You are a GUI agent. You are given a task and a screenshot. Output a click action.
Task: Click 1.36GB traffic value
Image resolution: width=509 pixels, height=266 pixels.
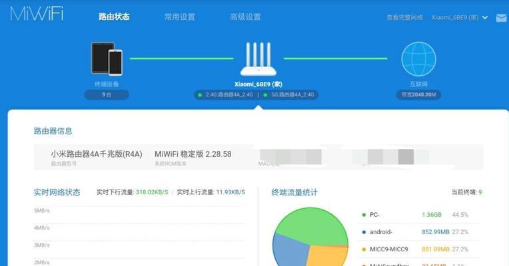pyautogui.click(x=432, y=215)
